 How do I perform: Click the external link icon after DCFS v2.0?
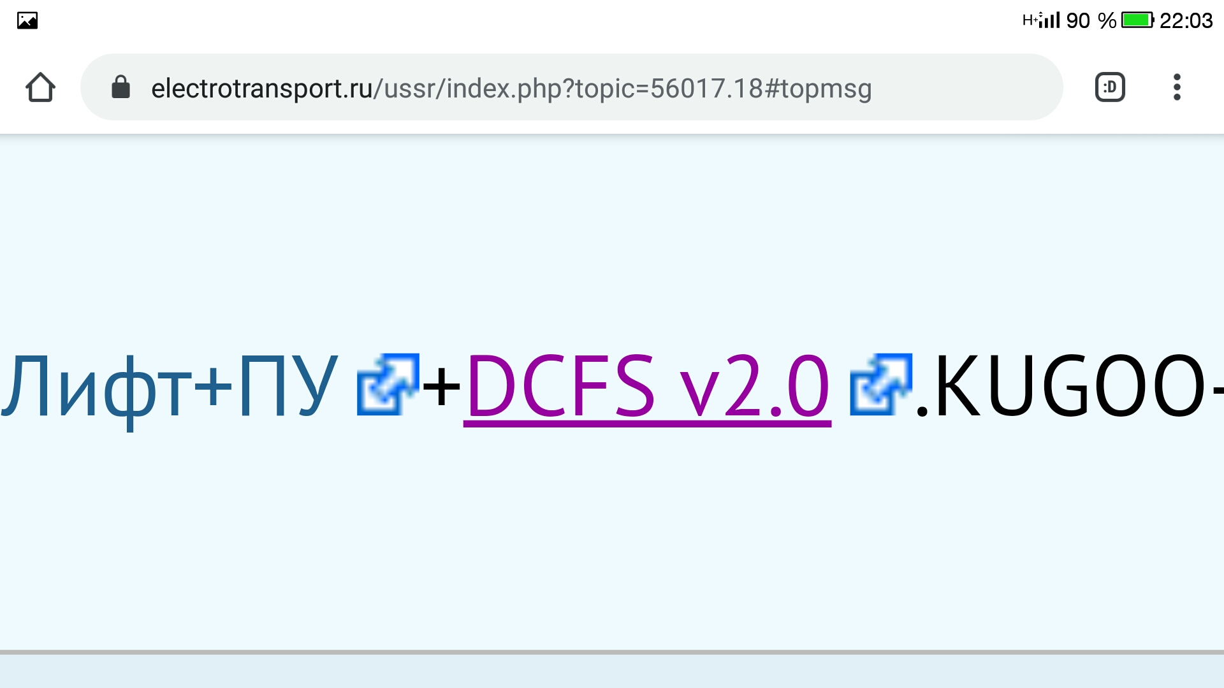point(881,384)
